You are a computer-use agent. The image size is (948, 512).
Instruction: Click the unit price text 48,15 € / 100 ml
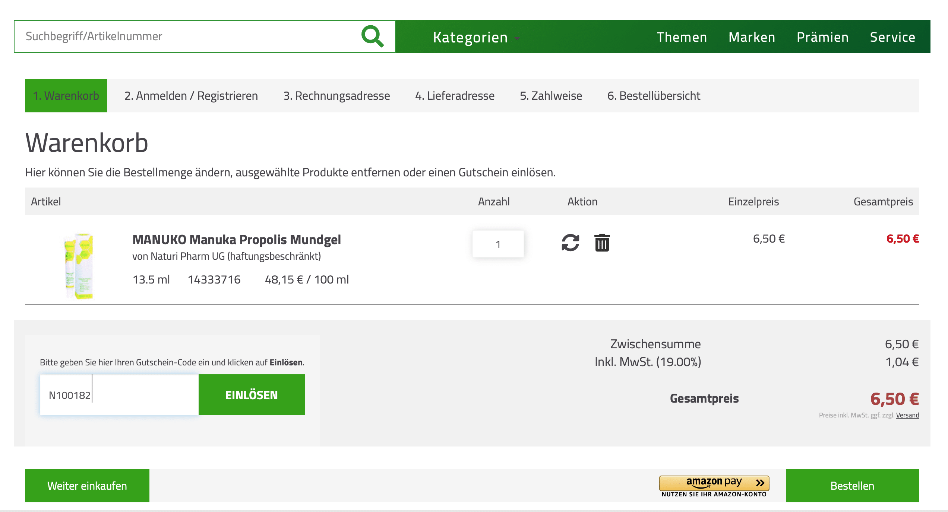[307, 279]
